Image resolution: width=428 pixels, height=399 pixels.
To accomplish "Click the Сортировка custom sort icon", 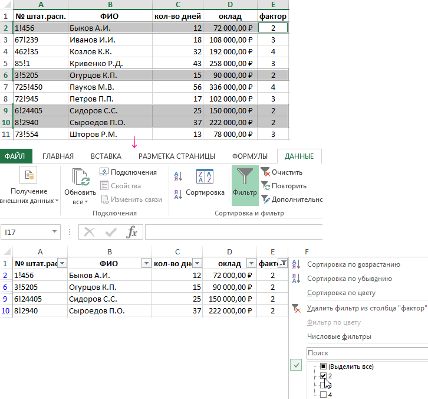I will (x=204, y=177).
